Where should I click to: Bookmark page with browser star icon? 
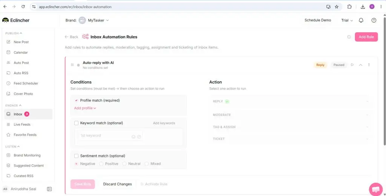point(337,7)
